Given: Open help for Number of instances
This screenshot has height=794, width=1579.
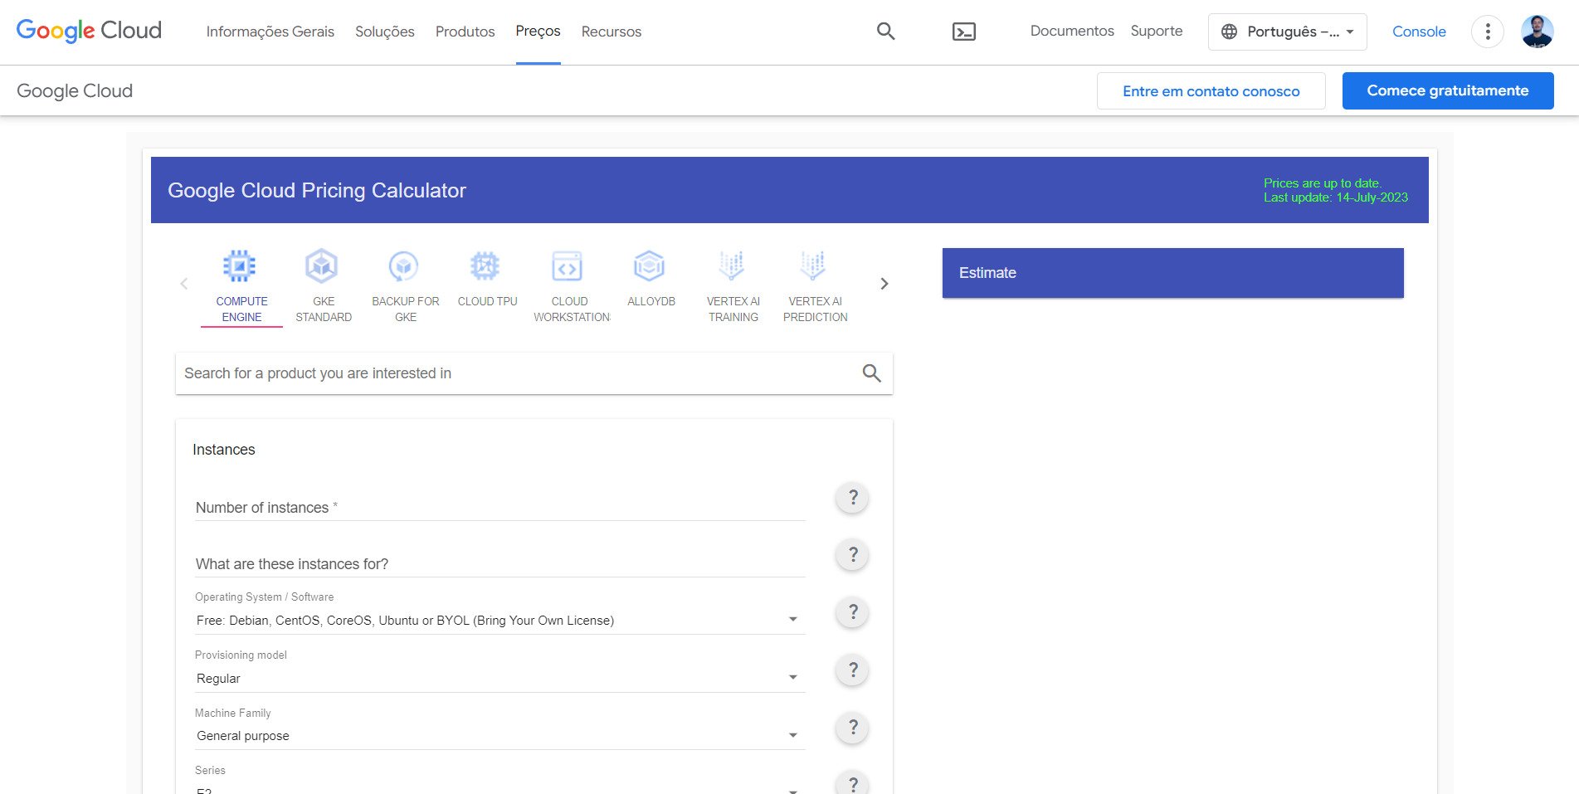Looking at the screenshot, I should coord(852,498).
